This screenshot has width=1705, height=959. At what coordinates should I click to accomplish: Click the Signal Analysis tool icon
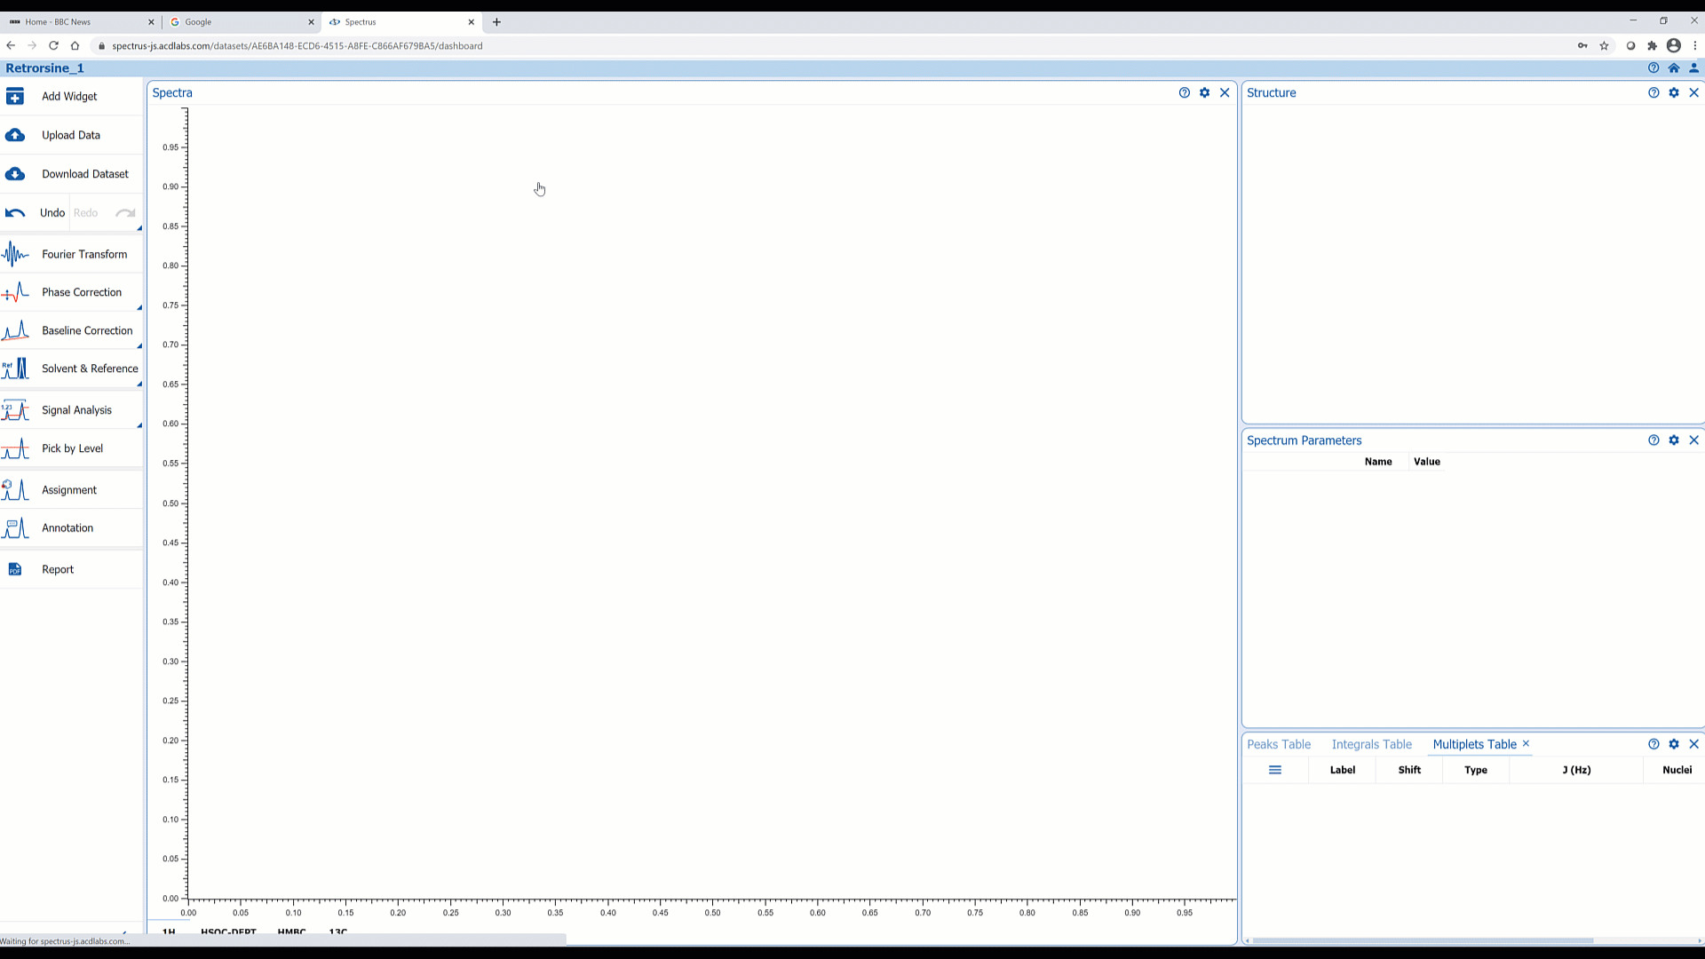[x=15, y=408]
